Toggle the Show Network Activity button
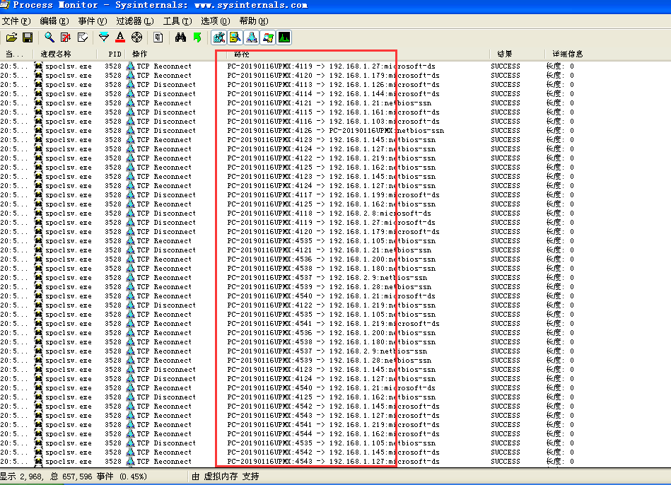Viewport: 671px width, 485px height. click(252, 37)
